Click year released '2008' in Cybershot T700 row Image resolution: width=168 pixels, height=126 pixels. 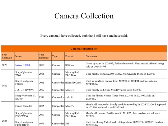[45, 74]
